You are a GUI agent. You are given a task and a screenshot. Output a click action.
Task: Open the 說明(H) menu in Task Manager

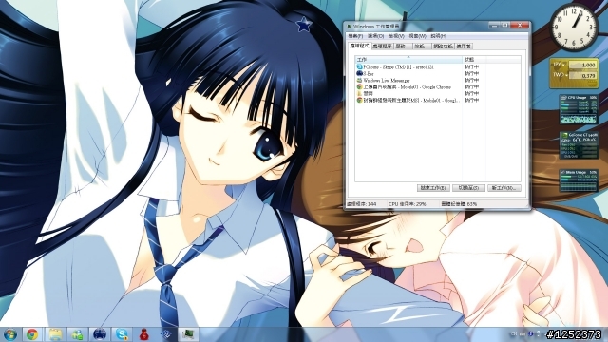tap(439, 36)
